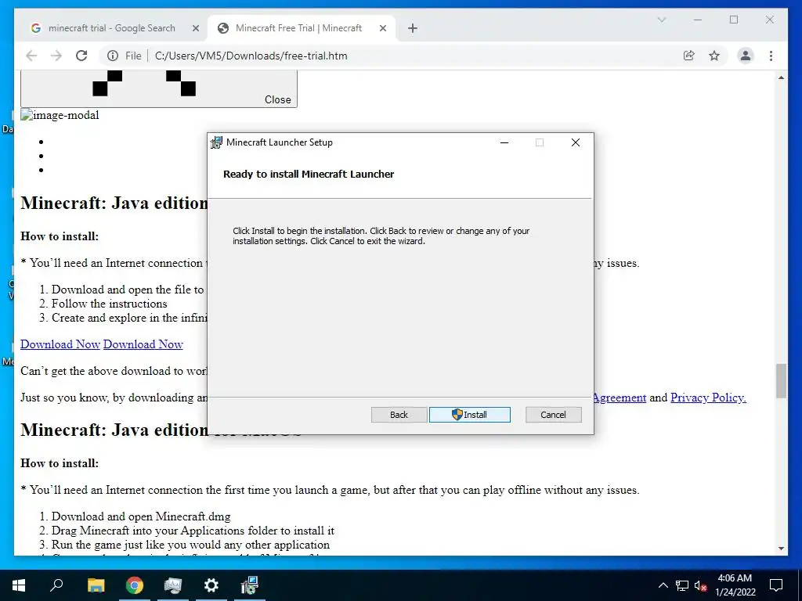Reload the page in Chrome
This screenshot has width=802, height=601.
[x=81, y=56]
